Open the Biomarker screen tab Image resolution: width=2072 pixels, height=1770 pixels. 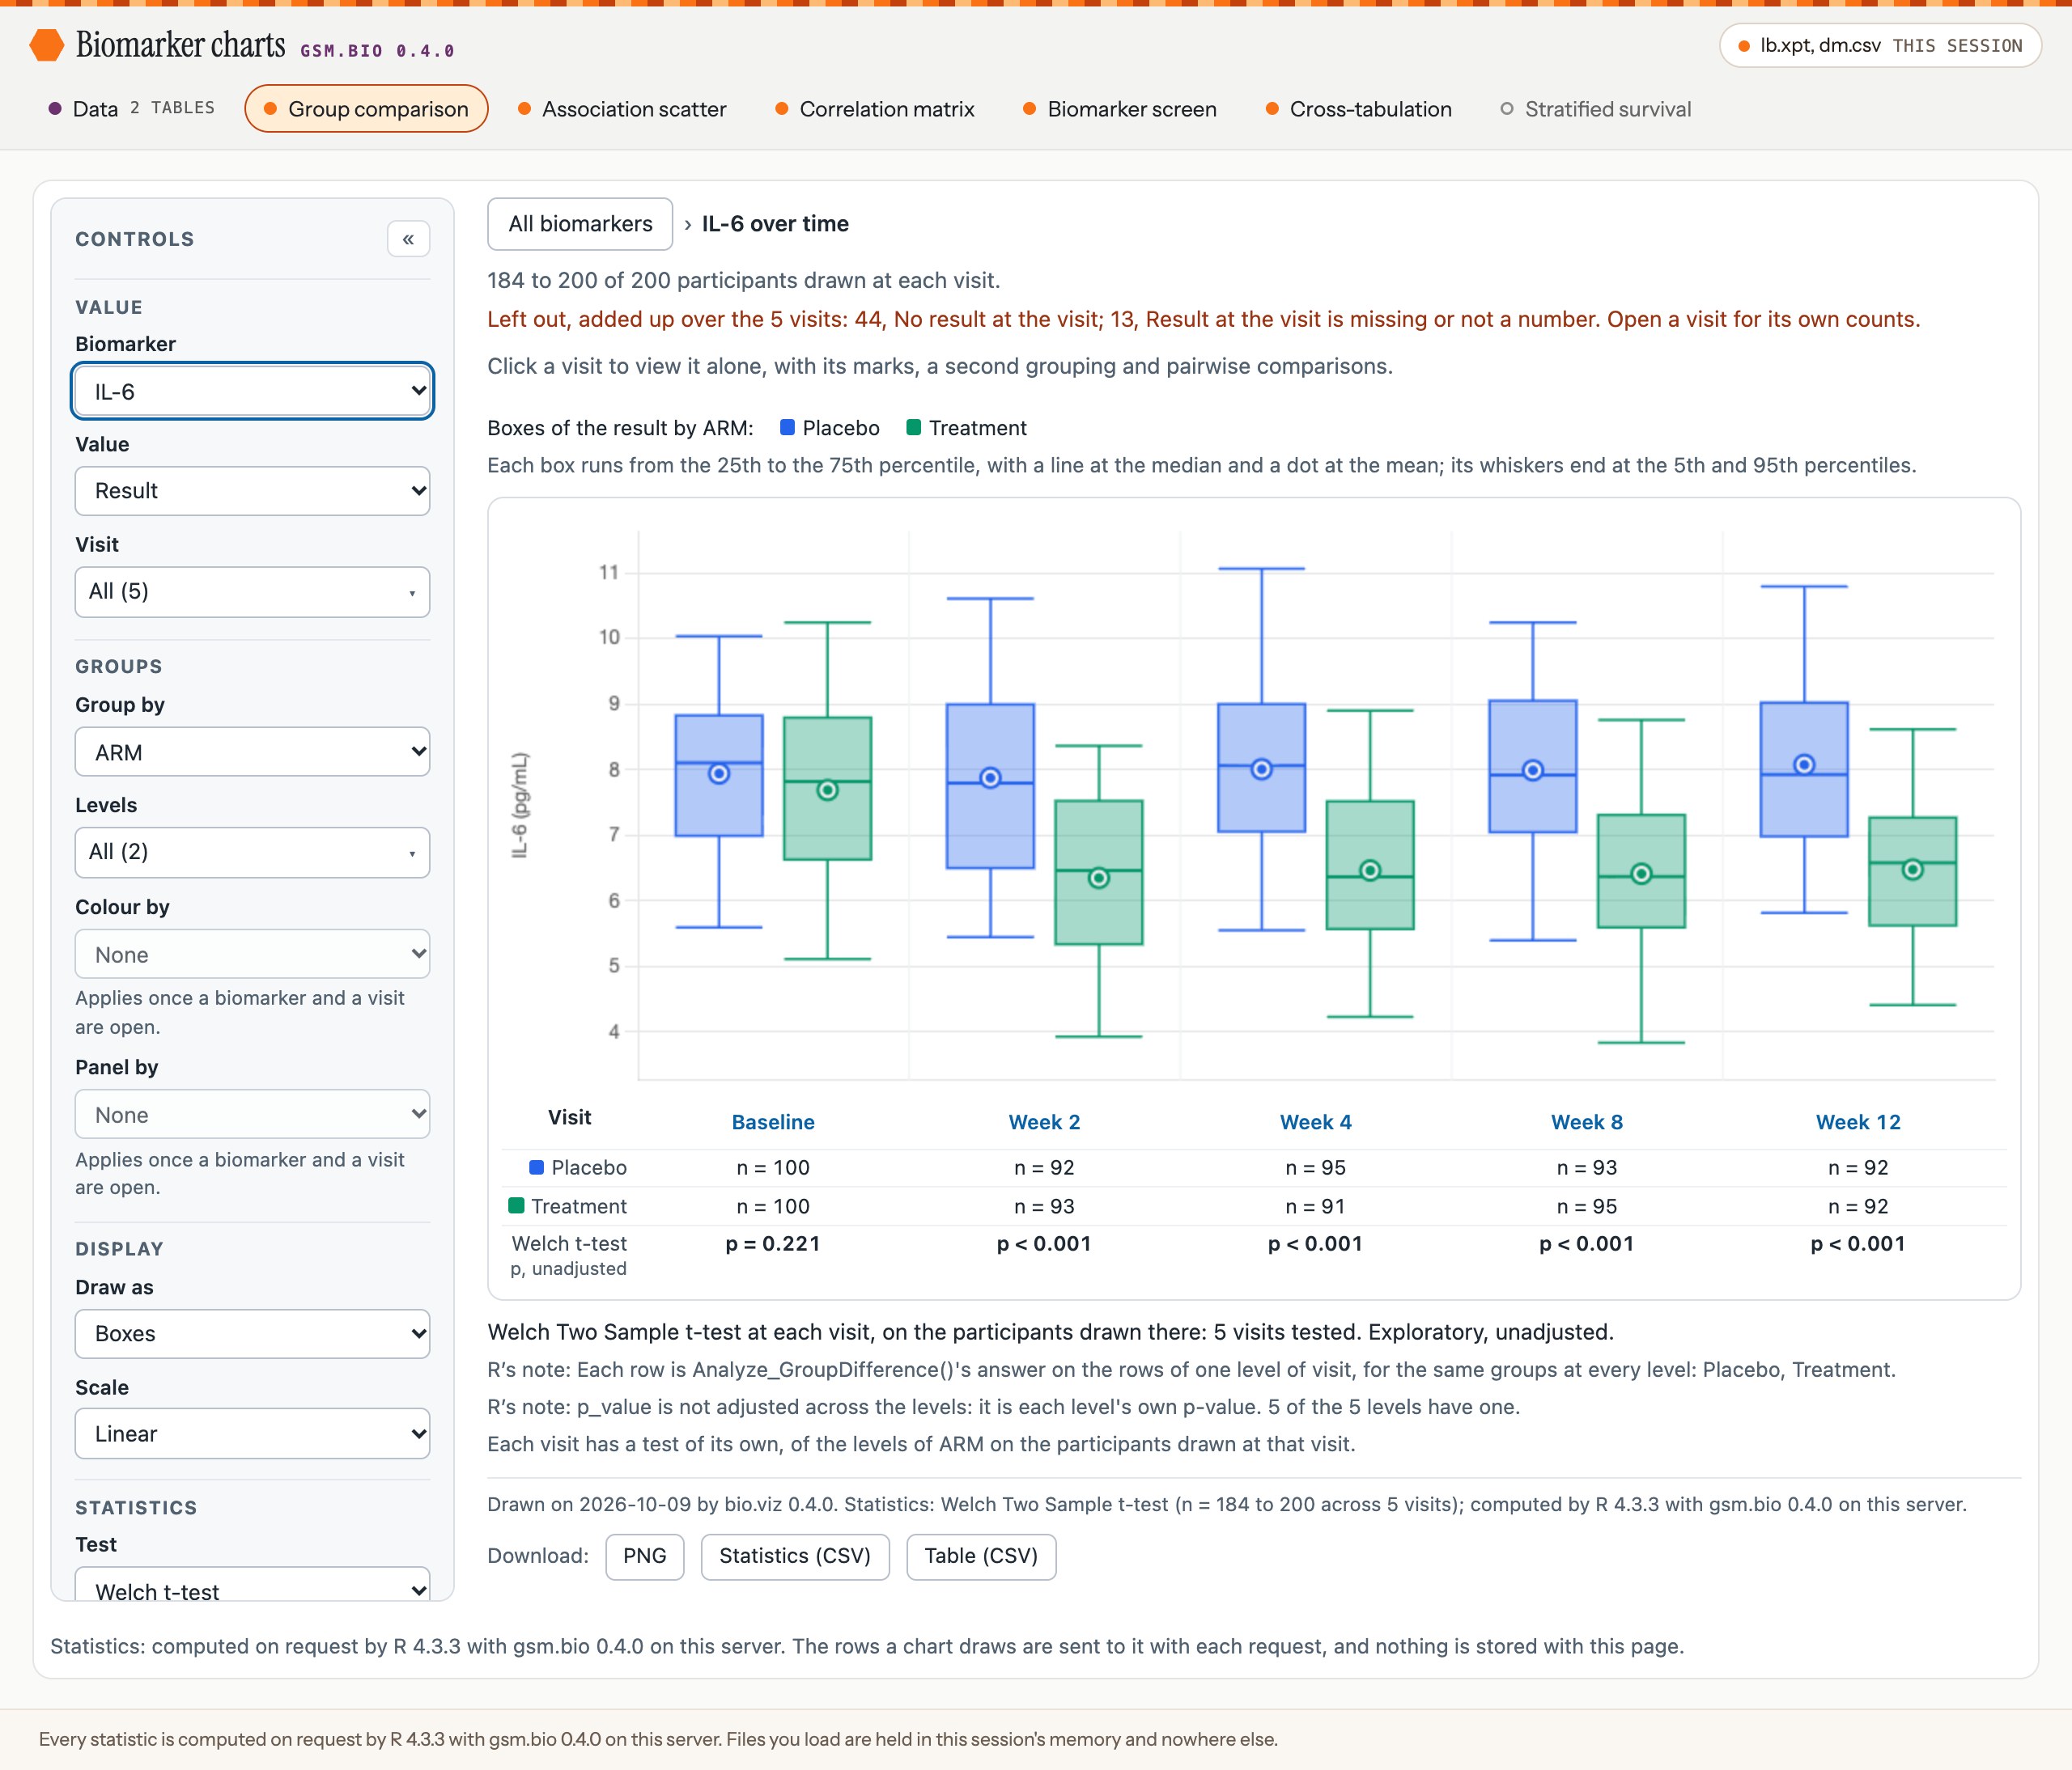click(x=1120, y=109)
